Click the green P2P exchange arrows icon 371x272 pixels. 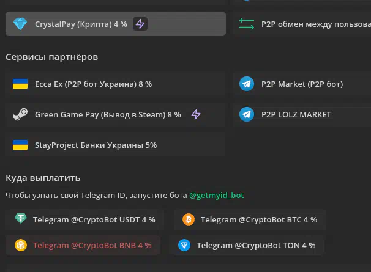tap(247, 24)
